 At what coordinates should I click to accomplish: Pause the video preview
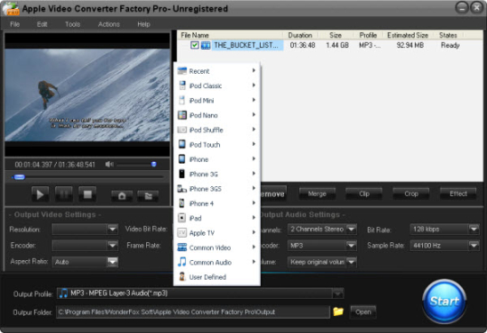click(64, 194)
